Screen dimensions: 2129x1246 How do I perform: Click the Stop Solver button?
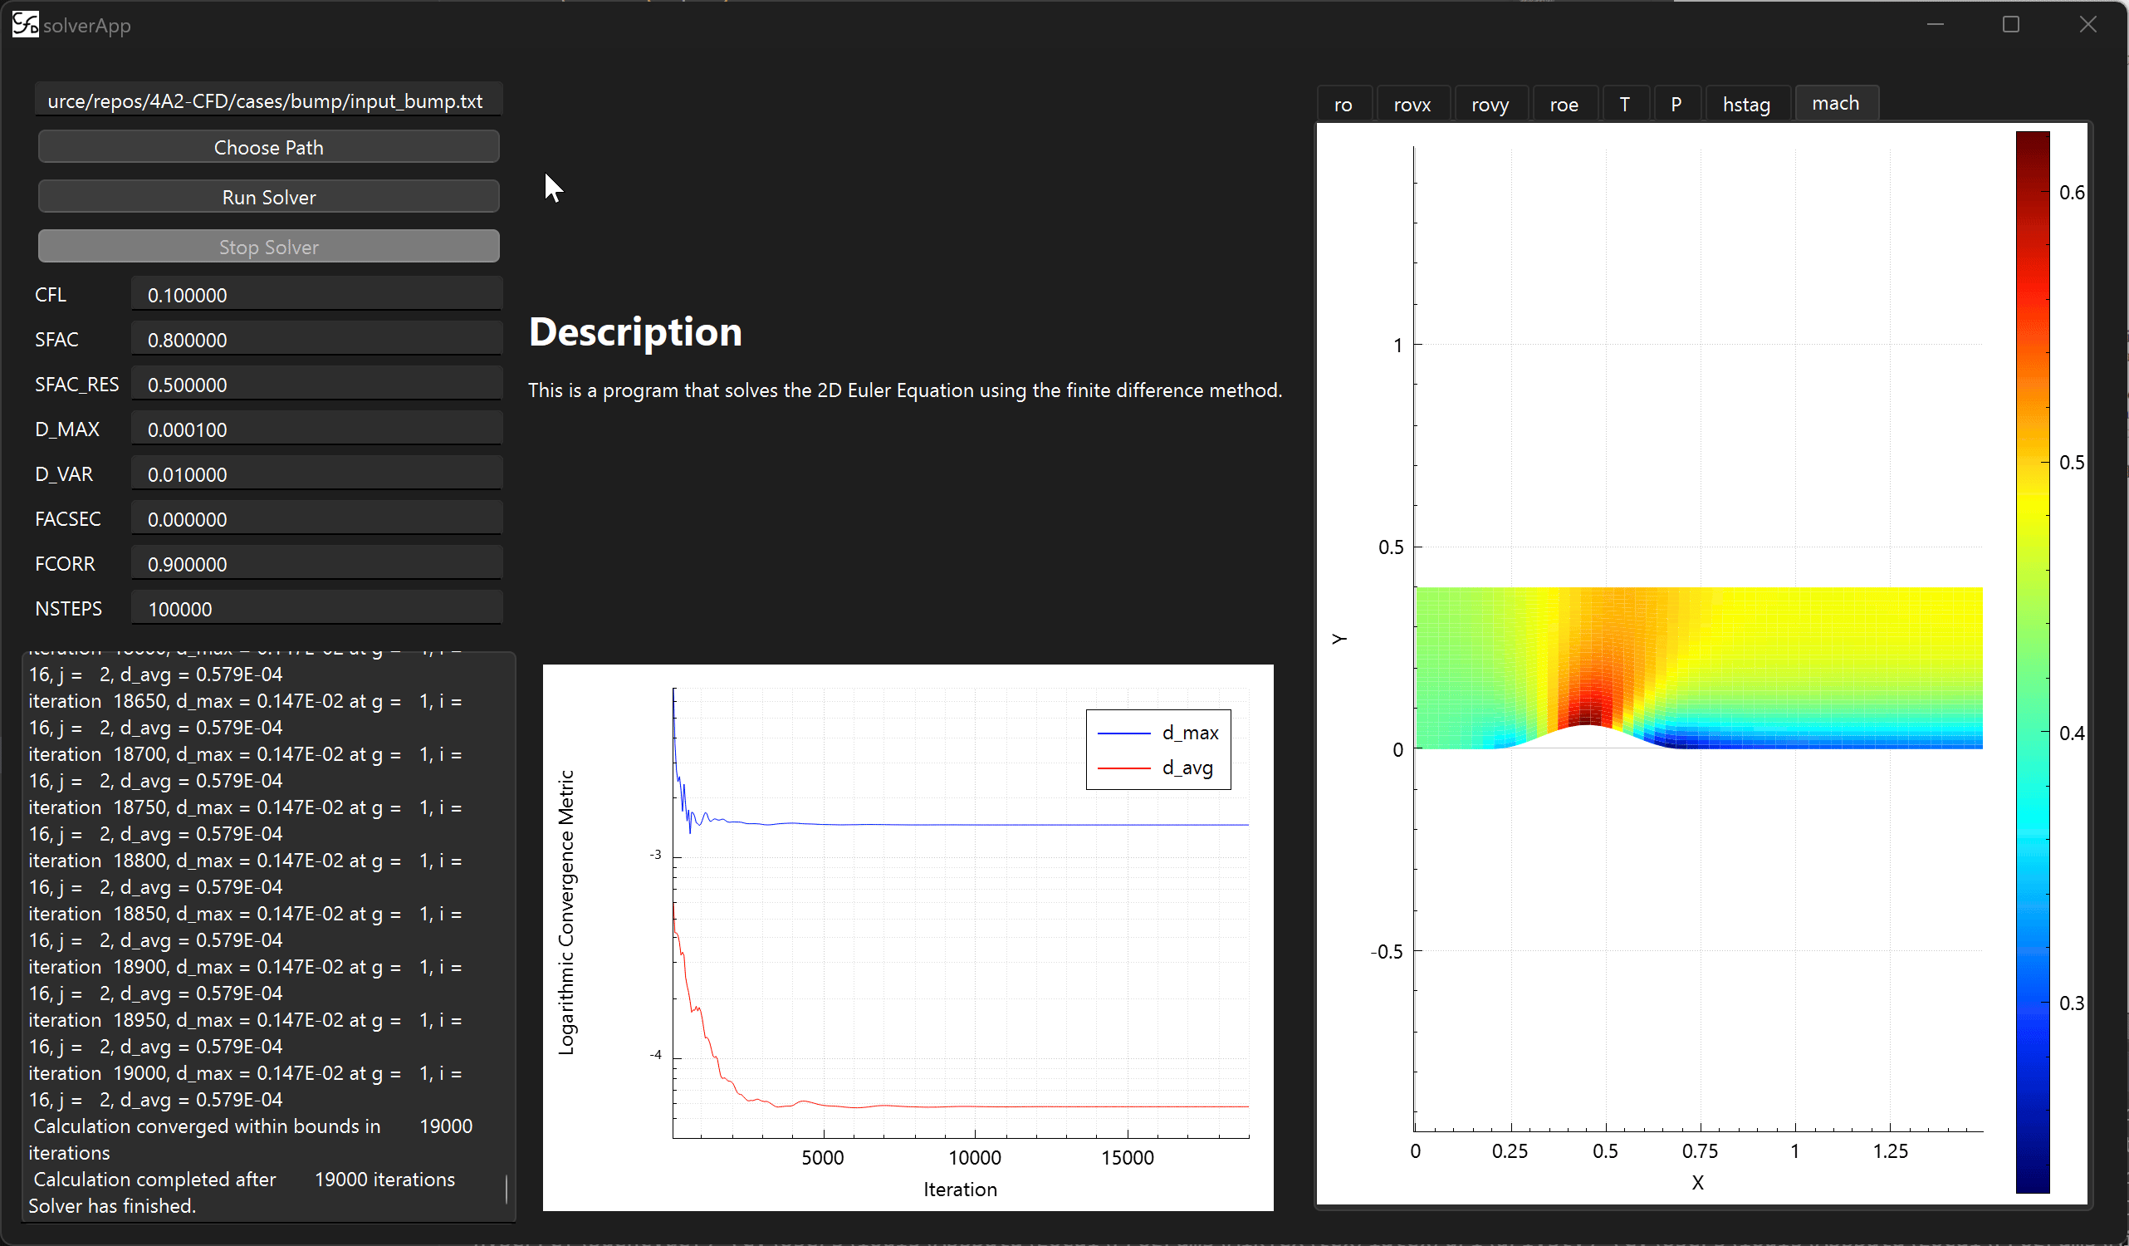[x=269, y=247]
